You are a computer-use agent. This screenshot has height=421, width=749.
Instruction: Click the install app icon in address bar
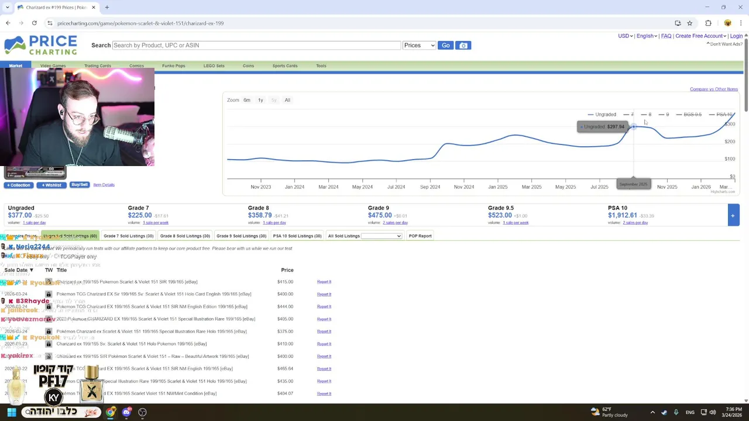coord(678,23)
